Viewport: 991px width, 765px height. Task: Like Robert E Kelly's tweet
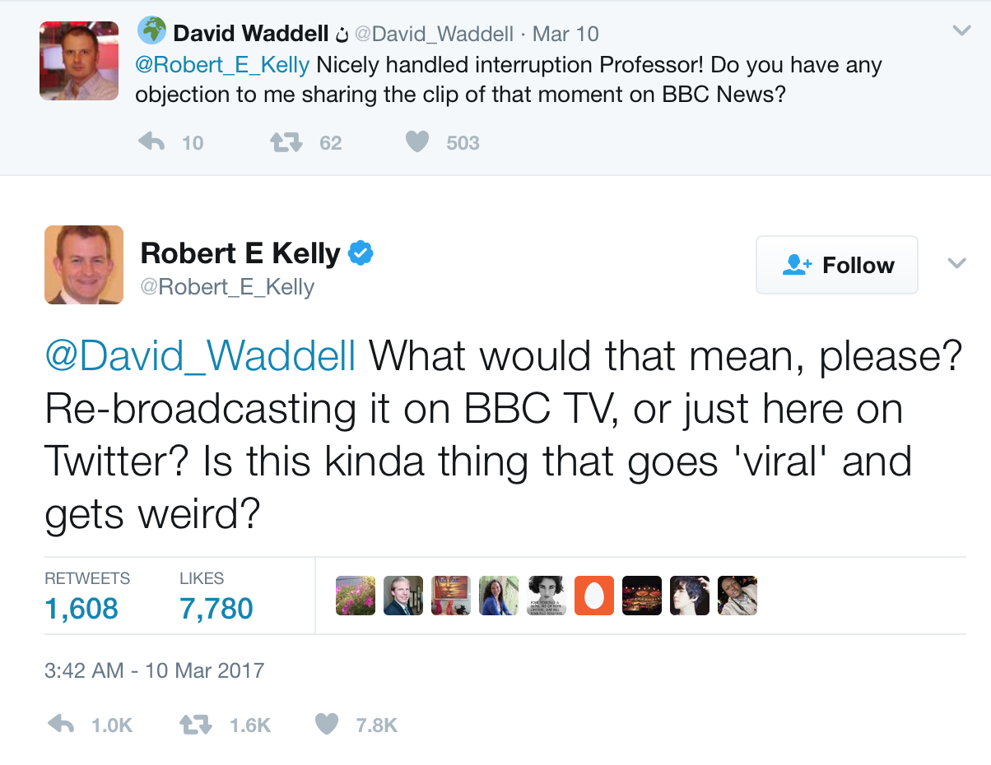tap(328, 725)
